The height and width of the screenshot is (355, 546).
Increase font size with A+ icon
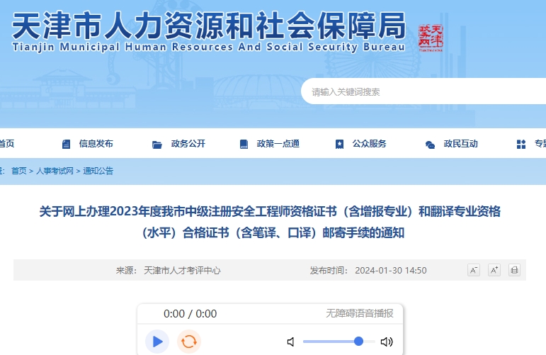[x=494, y=270]
